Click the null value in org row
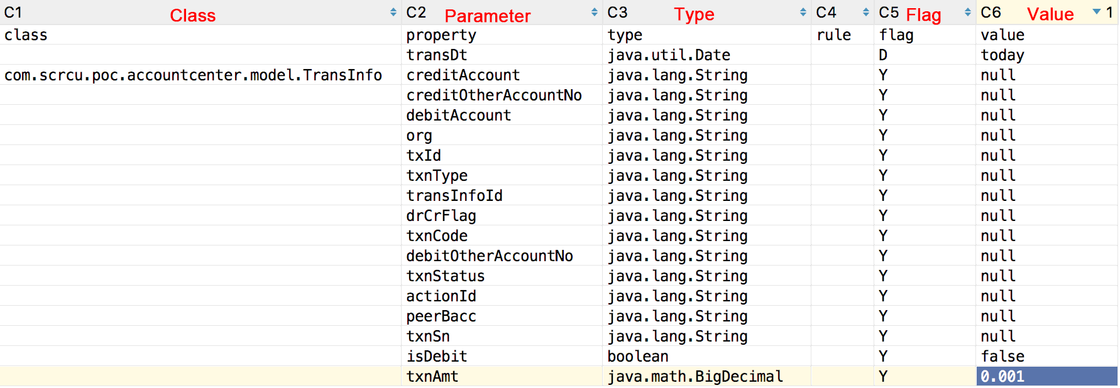Viewport: 1120px width, 388px height. tap(1047, 135)
